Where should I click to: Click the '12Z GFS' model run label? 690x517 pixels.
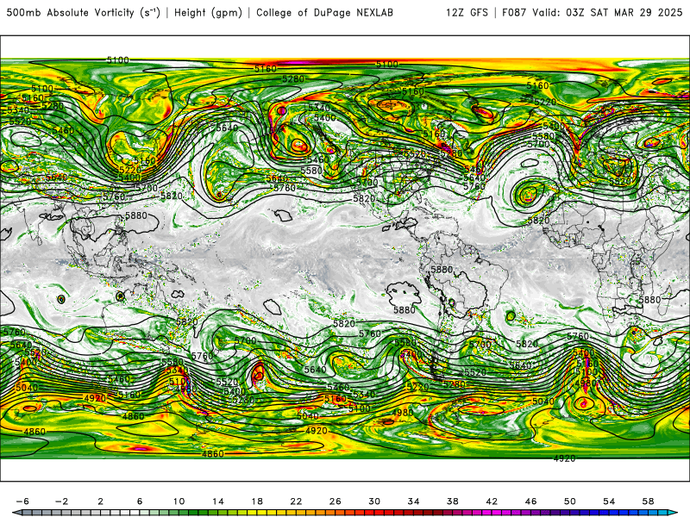[467, 13]
